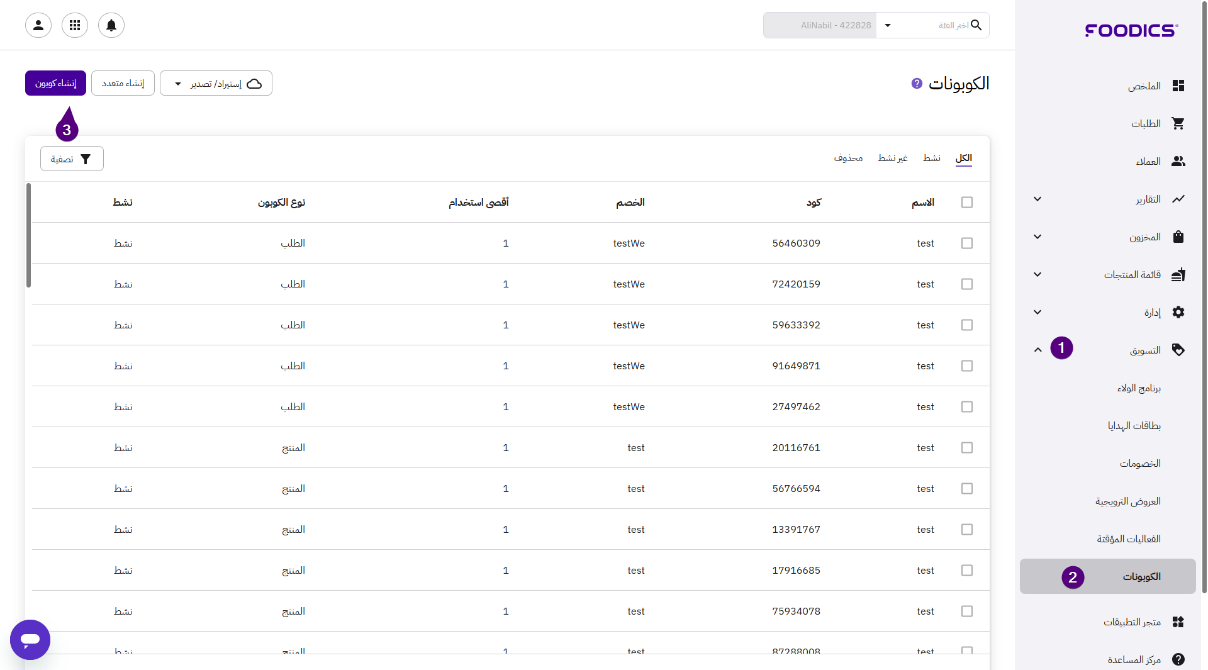Go to الملخص dashboard in the sidebar
Screen dimensions: 1208x670
coord(1144,86)
